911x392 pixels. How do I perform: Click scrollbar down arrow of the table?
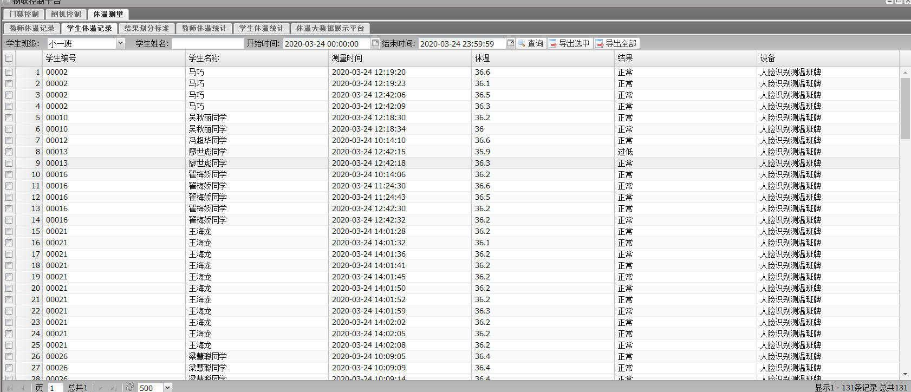[x=905, y=374]
